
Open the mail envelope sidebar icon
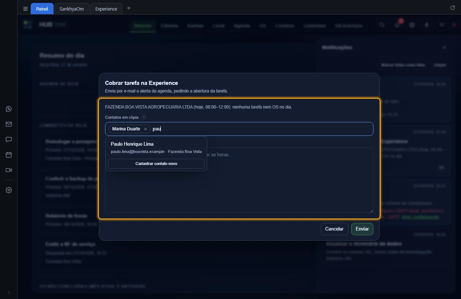[9, 124]
